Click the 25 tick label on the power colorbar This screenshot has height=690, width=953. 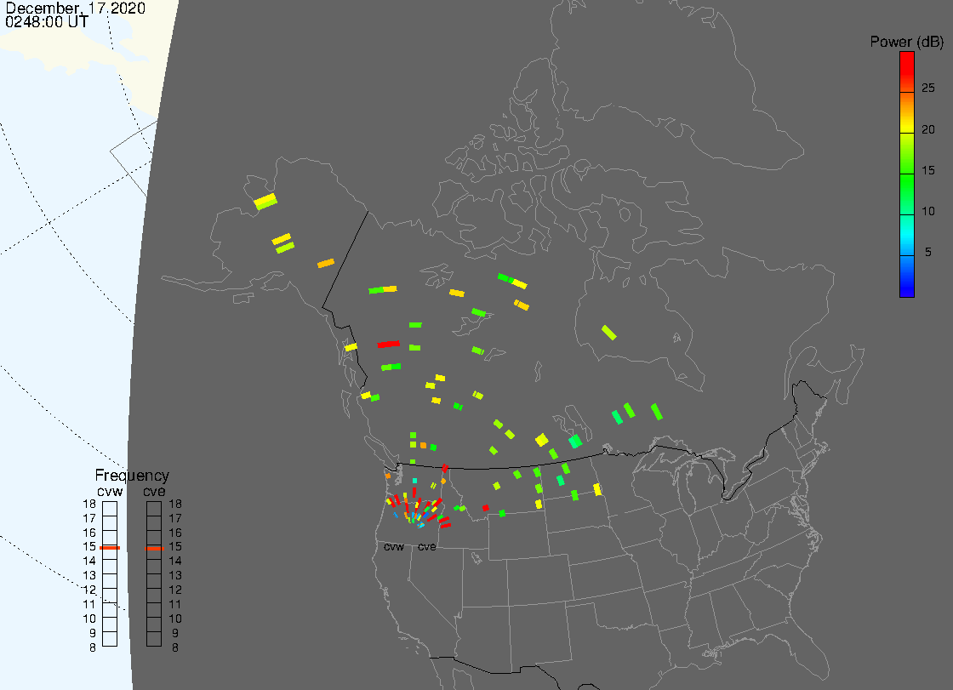pos(928,88)
